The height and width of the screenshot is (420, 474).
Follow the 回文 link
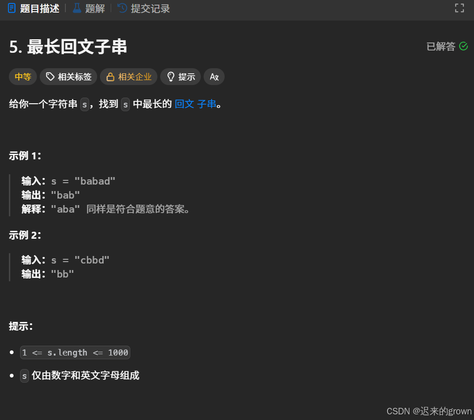pyautogui.click(x=184, y=104)
